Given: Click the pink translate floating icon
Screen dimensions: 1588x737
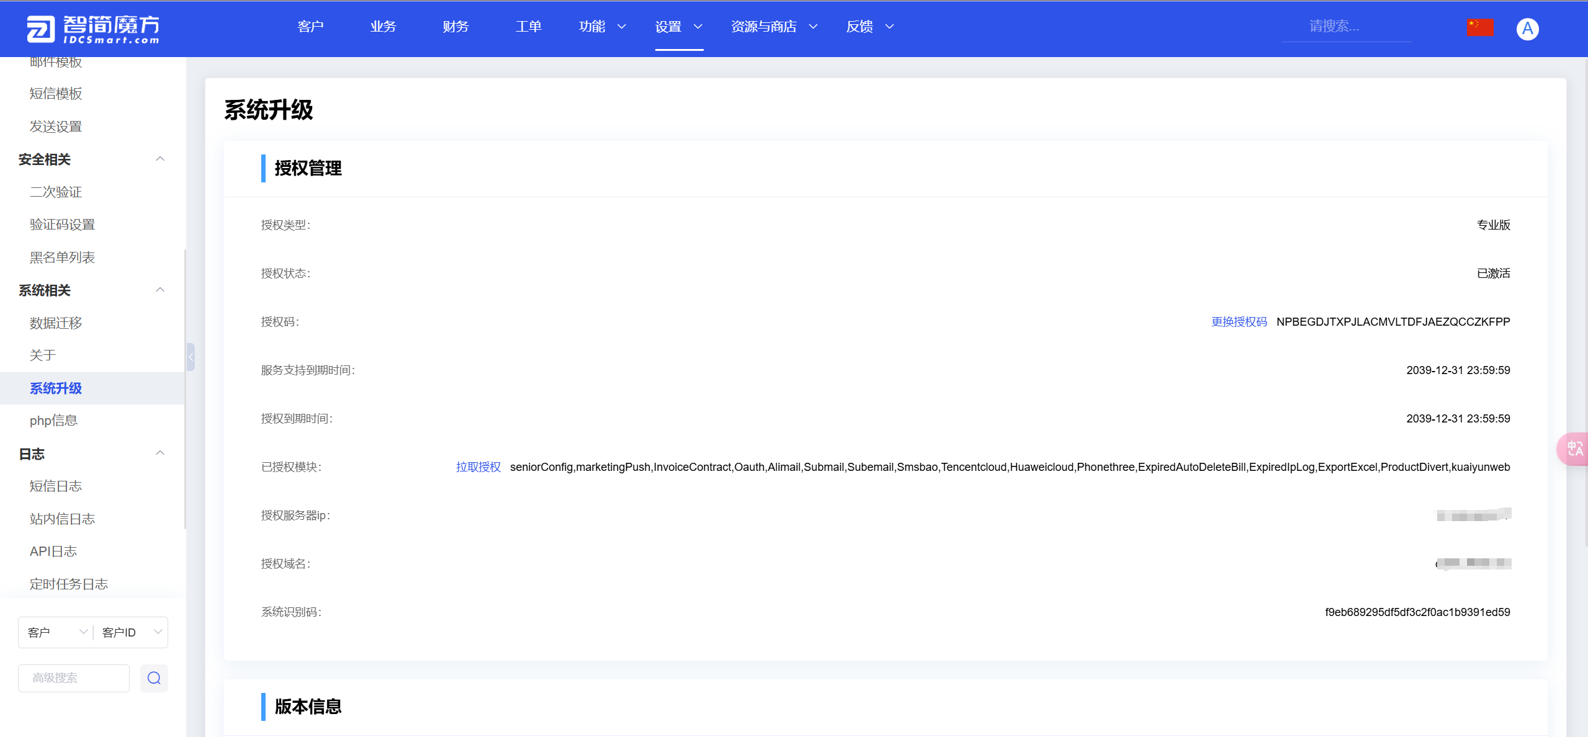Looking at the screenshot, I should click(x=1574, y=448).
